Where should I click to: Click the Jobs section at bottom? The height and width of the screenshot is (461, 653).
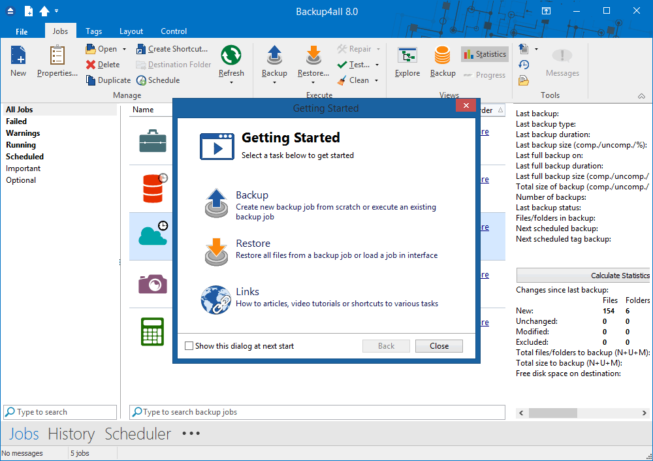(x=24, y=434)
